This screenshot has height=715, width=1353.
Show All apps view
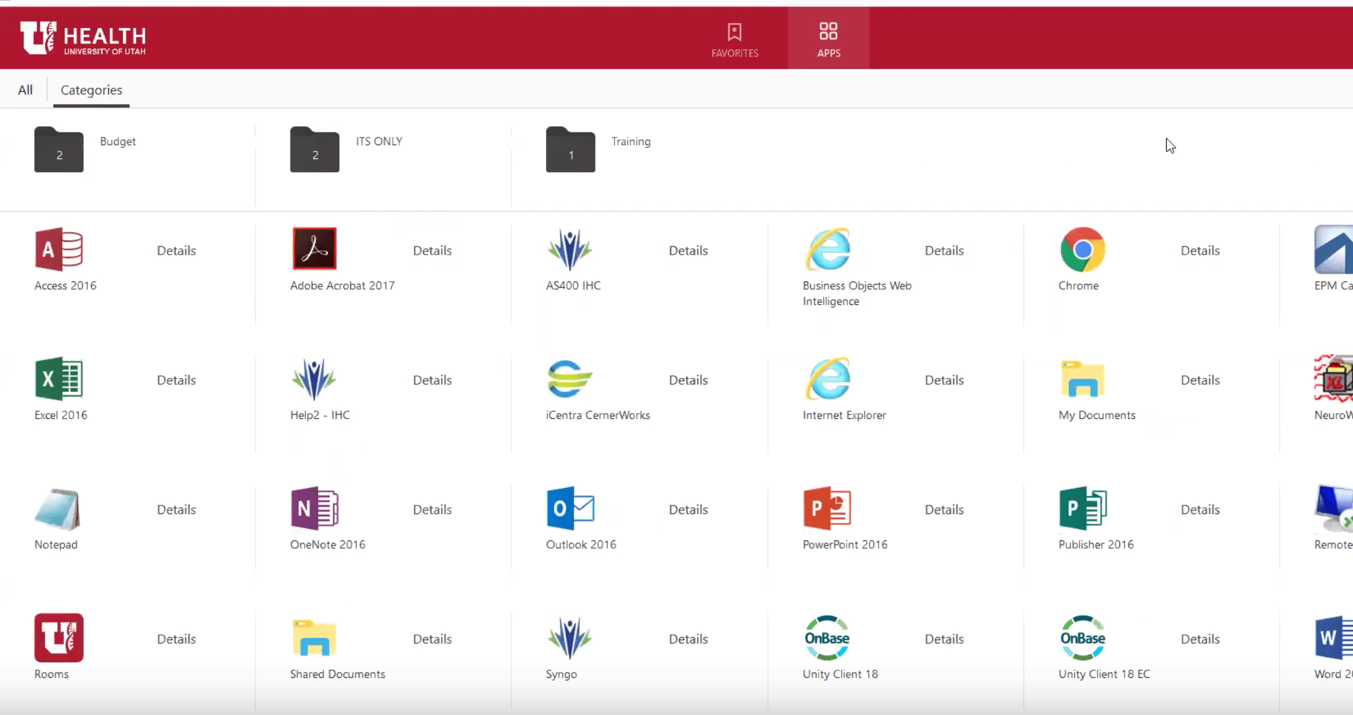tap(25, 90)
